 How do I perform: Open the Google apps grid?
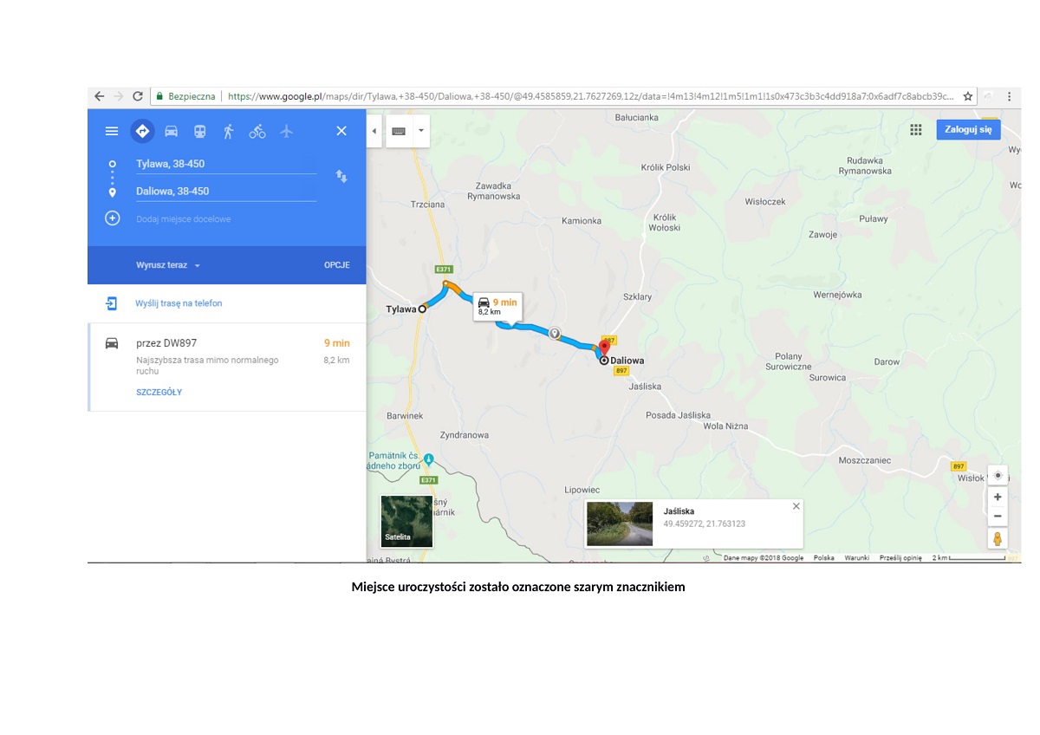[x=916, y=130]
